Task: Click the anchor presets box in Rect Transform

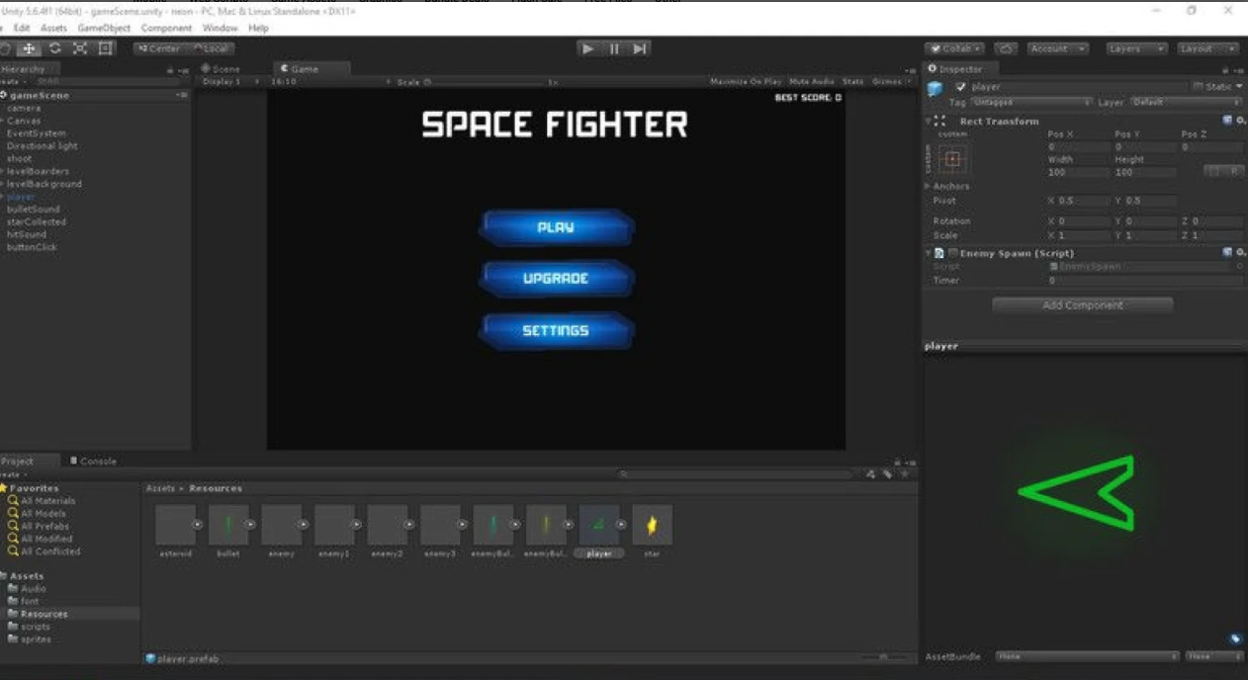Action: click(953, 158)
